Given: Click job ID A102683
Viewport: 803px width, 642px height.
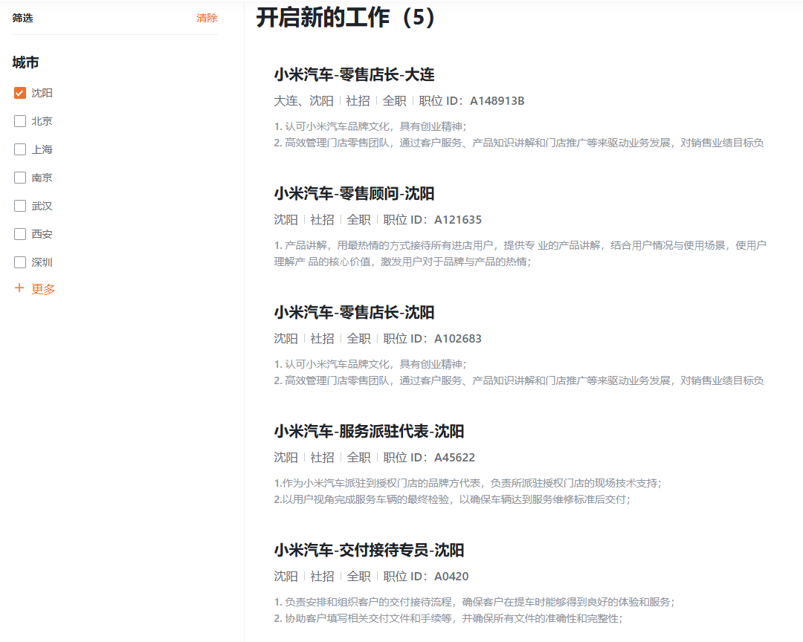Looking at the screenshot, I should [x=458, y=338].
